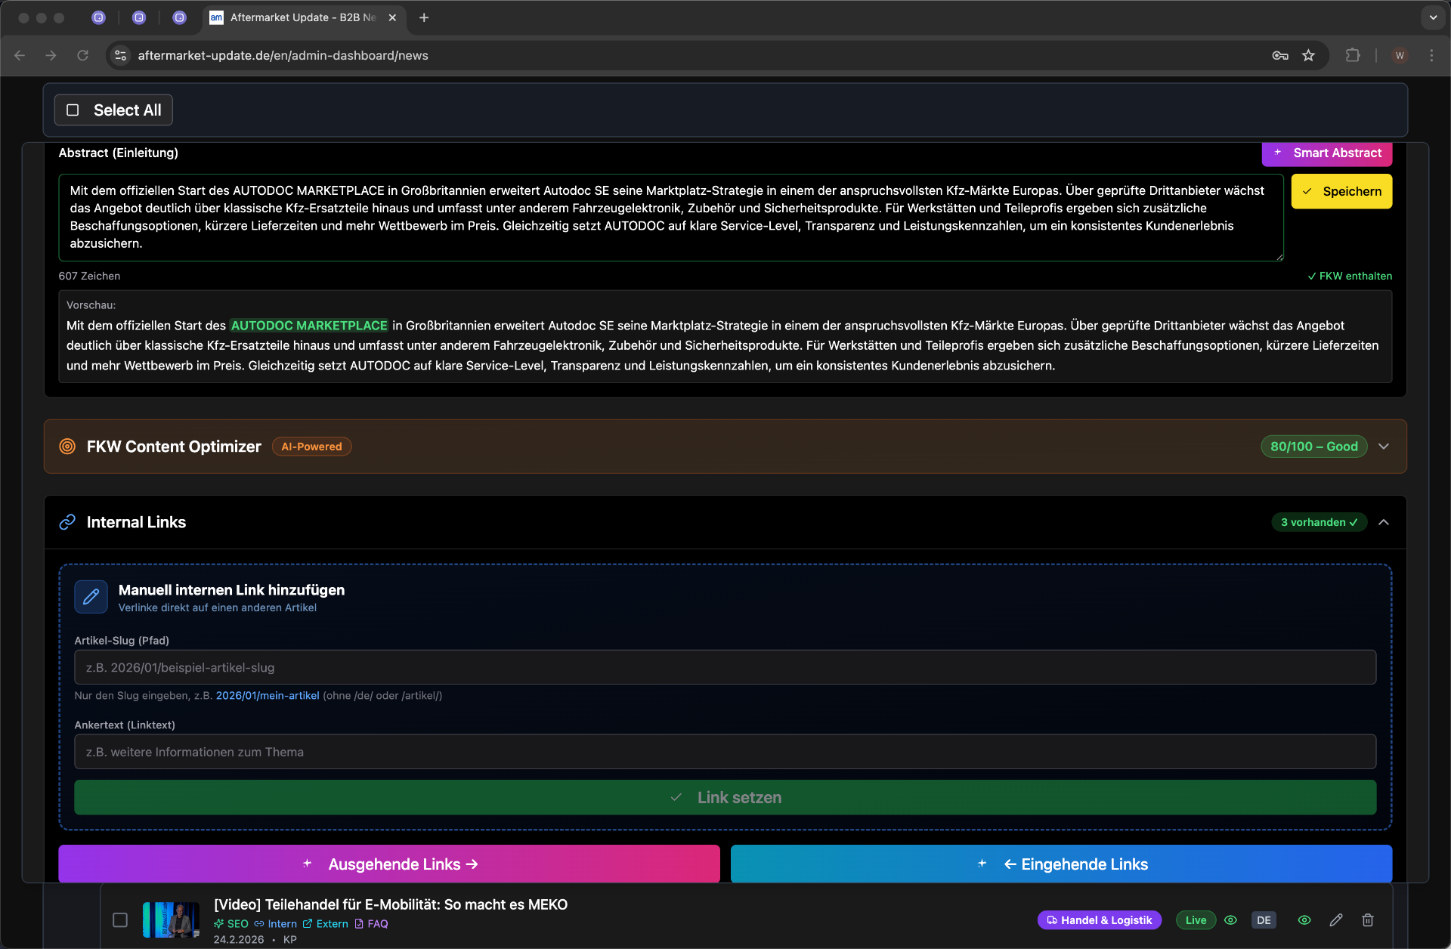Screen dimensions: 1451x949
Task: Open the W profile avatar
Action: (1400, 55)
